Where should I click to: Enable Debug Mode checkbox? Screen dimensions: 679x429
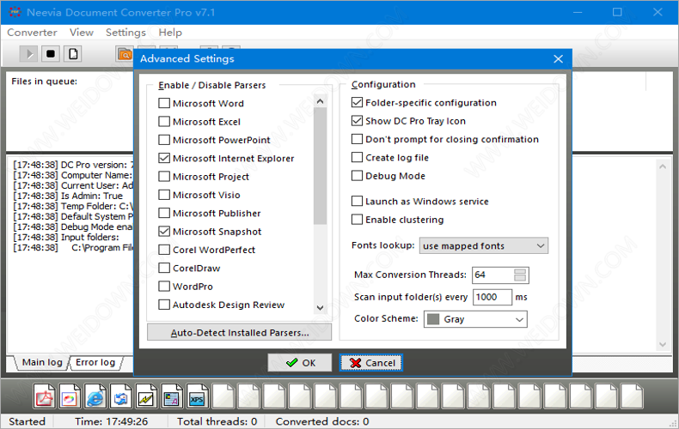357,176
